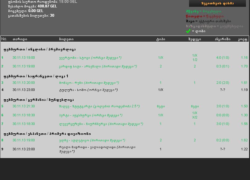Click the England Premier League section heading

(x=40, y=49)
